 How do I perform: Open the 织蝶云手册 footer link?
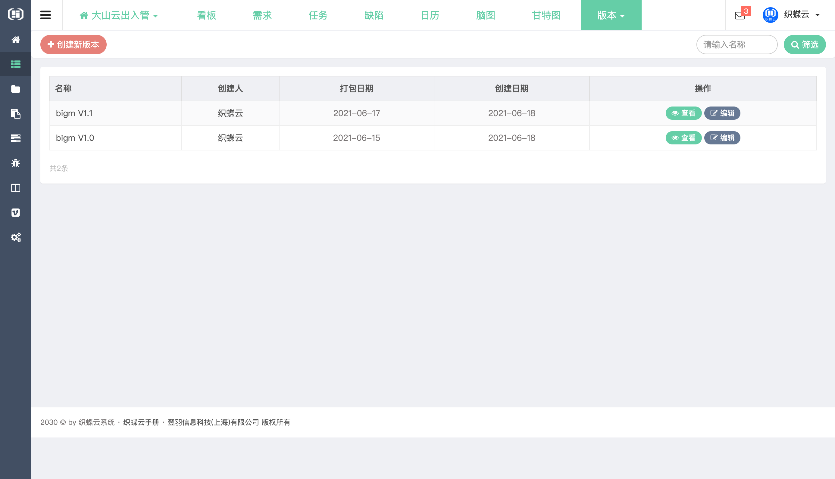[x=141, y=422]
